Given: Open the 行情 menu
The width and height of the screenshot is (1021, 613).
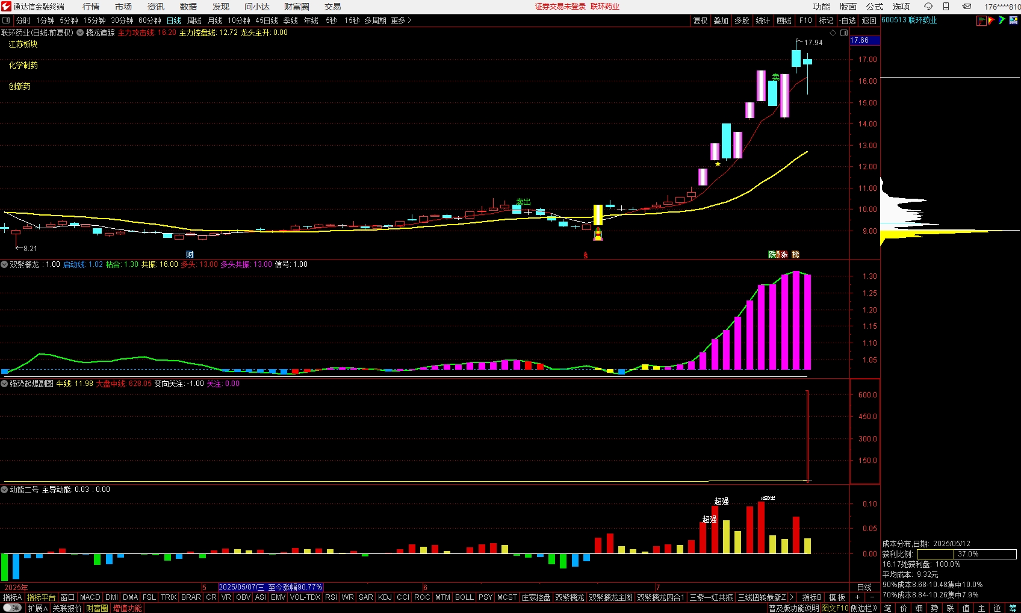Looking at the screenshot, I should tap(91, 7).
